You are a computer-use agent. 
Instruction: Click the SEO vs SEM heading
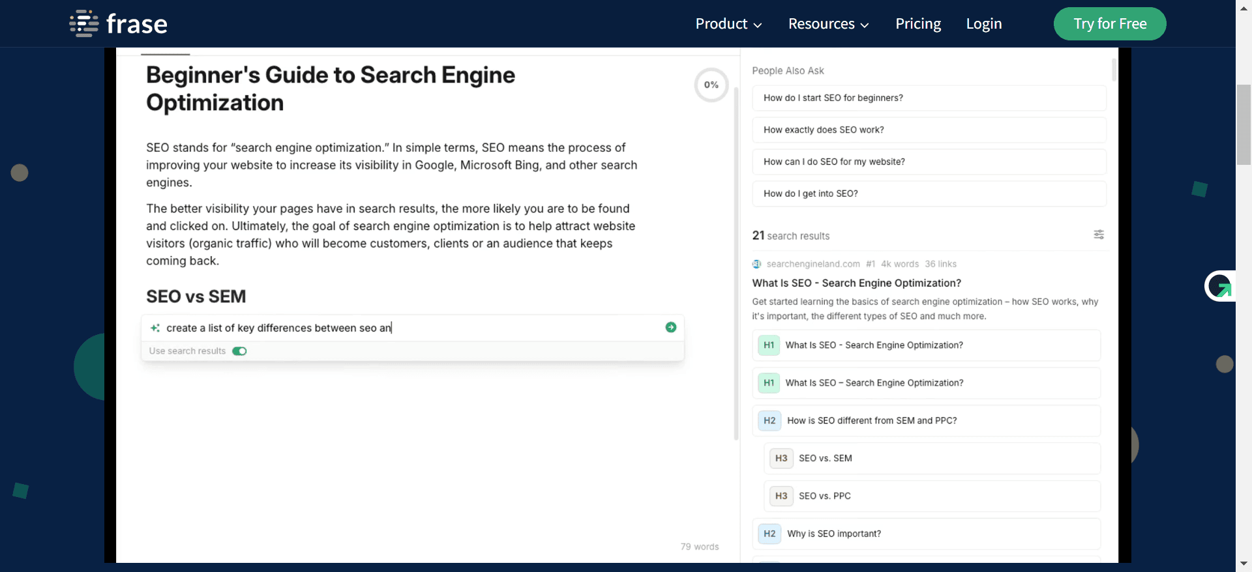click(x=196, y=296)
